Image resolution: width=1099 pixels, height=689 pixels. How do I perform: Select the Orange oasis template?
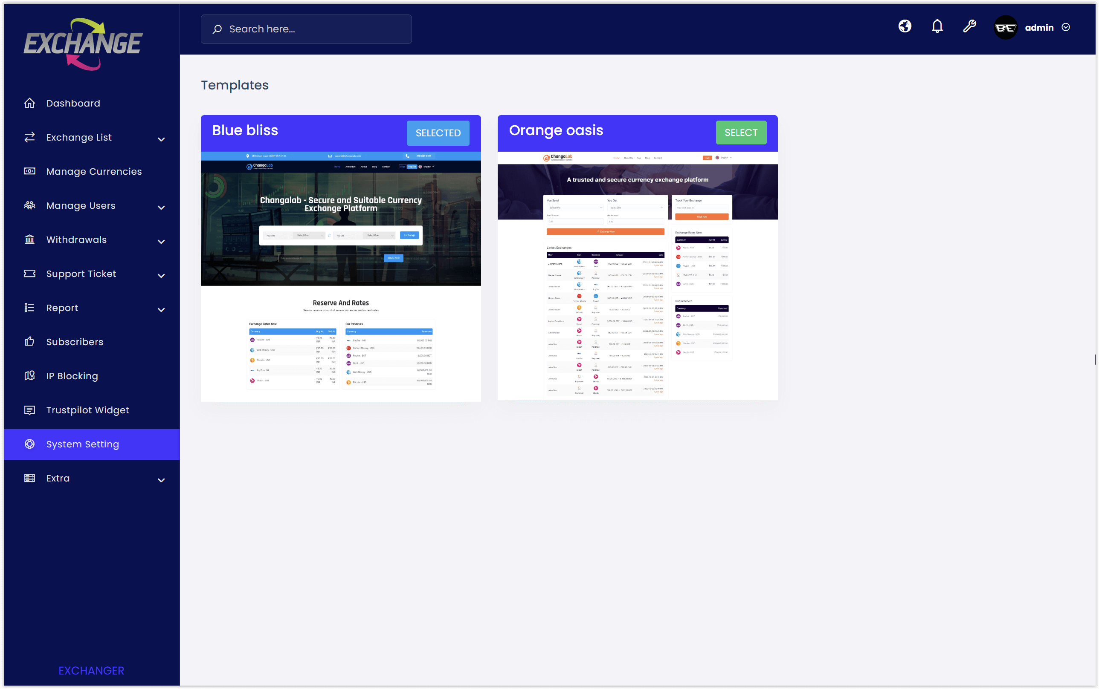pos(741,133)
